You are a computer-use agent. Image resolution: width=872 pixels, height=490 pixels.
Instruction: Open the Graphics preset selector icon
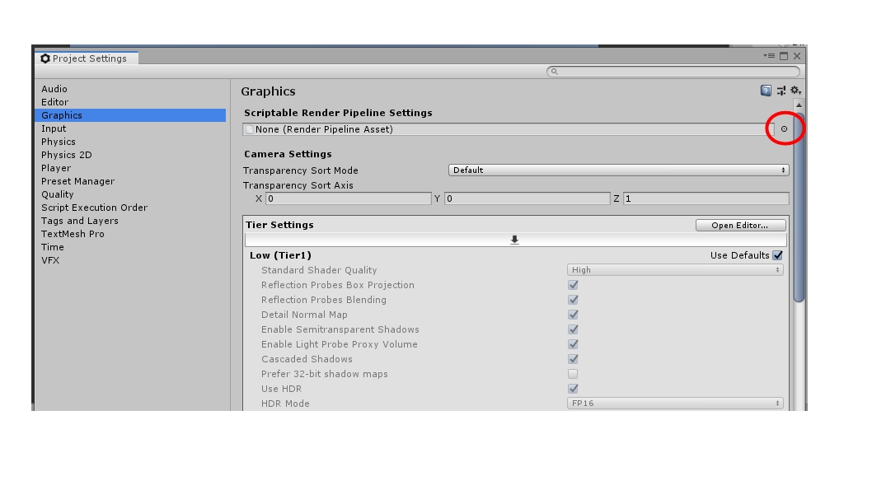(781, 91)
